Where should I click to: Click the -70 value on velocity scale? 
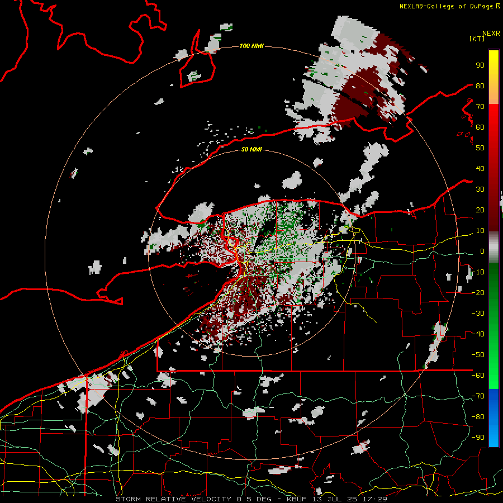pyautogui.click(x=478, y=396)
